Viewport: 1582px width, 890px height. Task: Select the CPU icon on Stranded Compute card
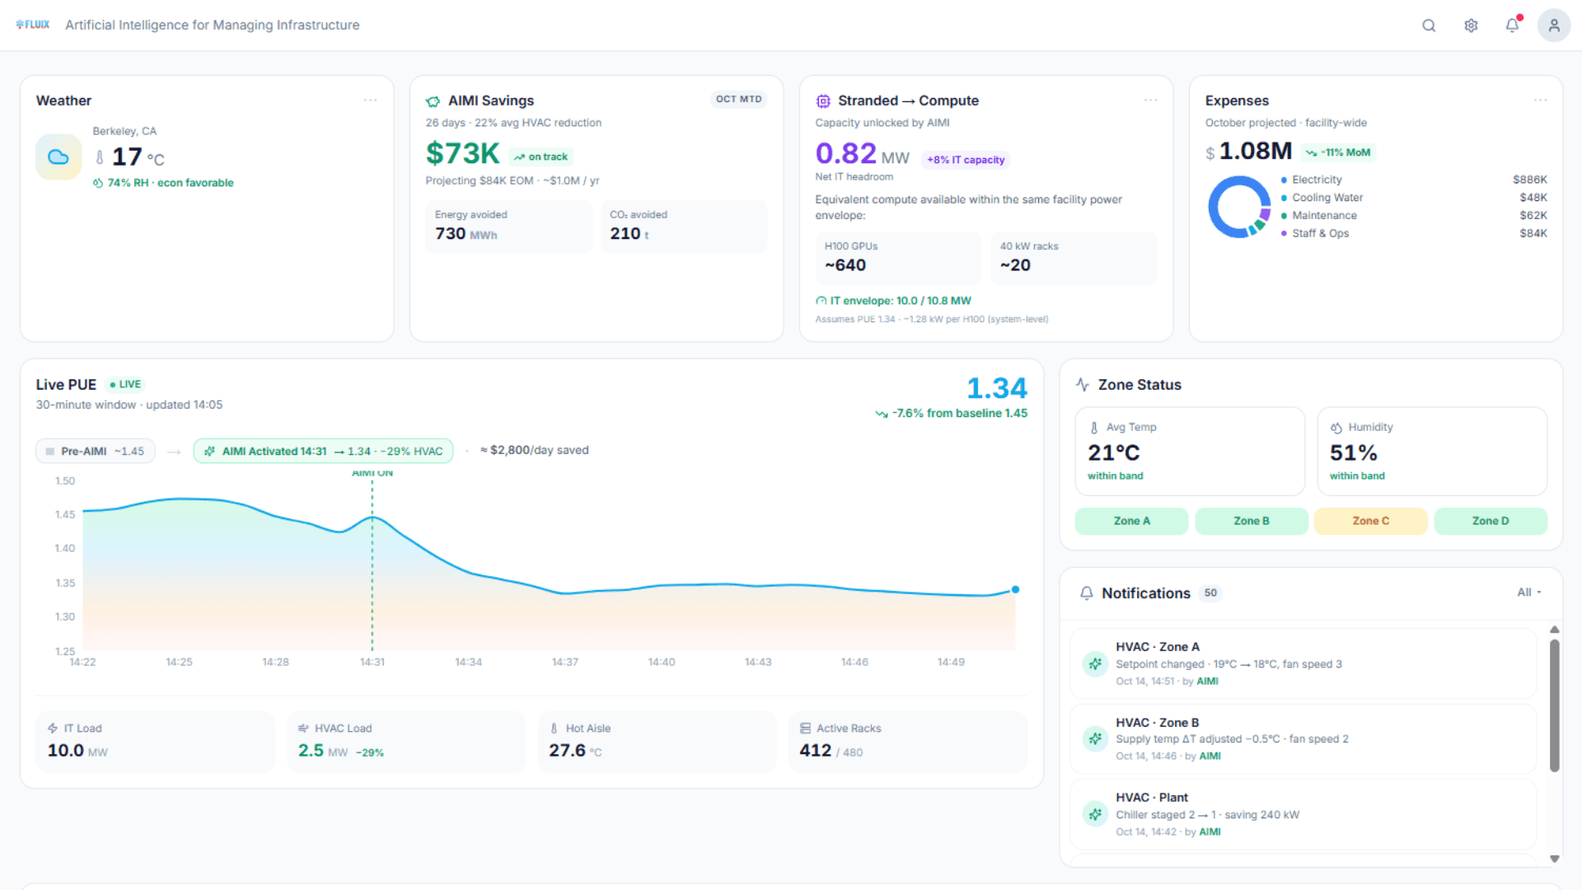(823, 101)
